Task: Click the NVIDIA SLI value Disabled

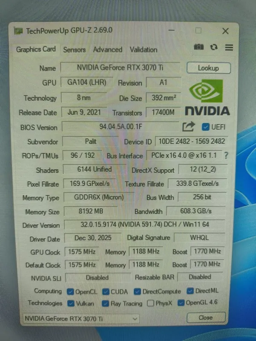Action: [x=98, y=277]
